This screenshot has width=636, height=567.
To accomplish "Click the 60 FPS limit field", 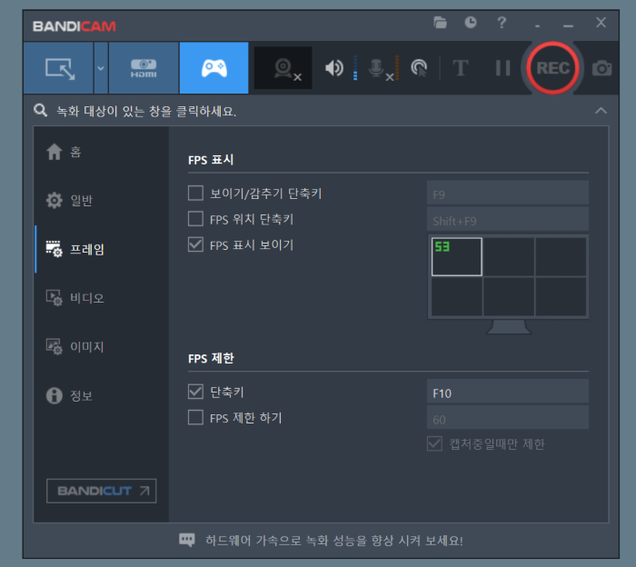I will pos(507,418).
